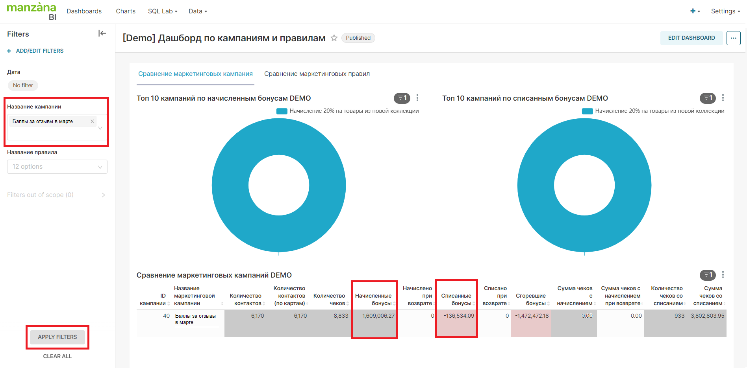The image size is (747, 368).
Task: Click filter badge on comparison table
Action: coord(707,275)
